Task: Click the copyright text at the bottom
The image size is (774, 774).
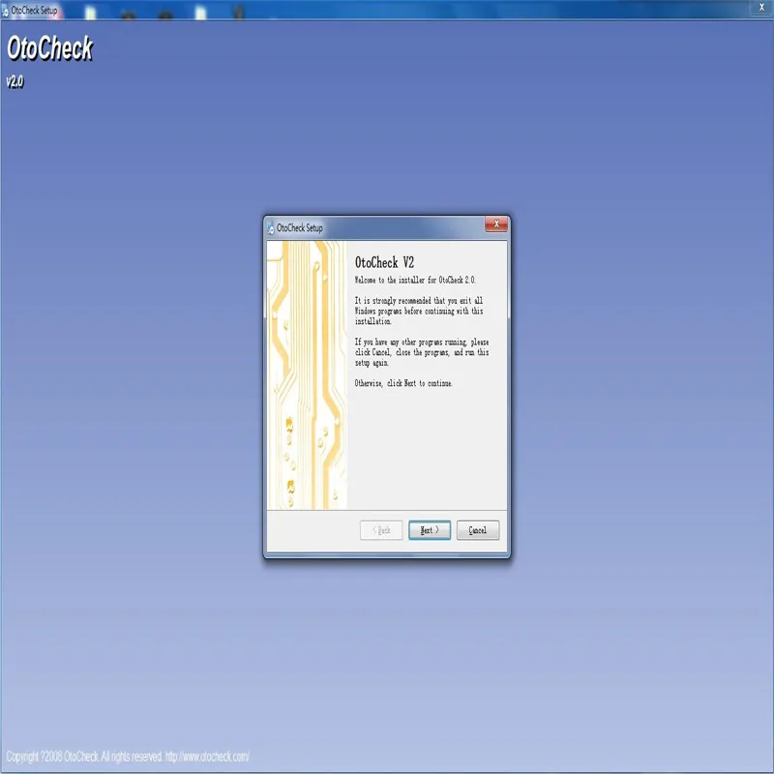Action: (x=128, y=757)
